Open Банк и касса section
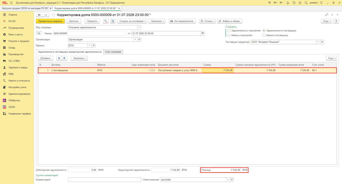Viewport: 342px width, 184px height. [x=15, y=34]
